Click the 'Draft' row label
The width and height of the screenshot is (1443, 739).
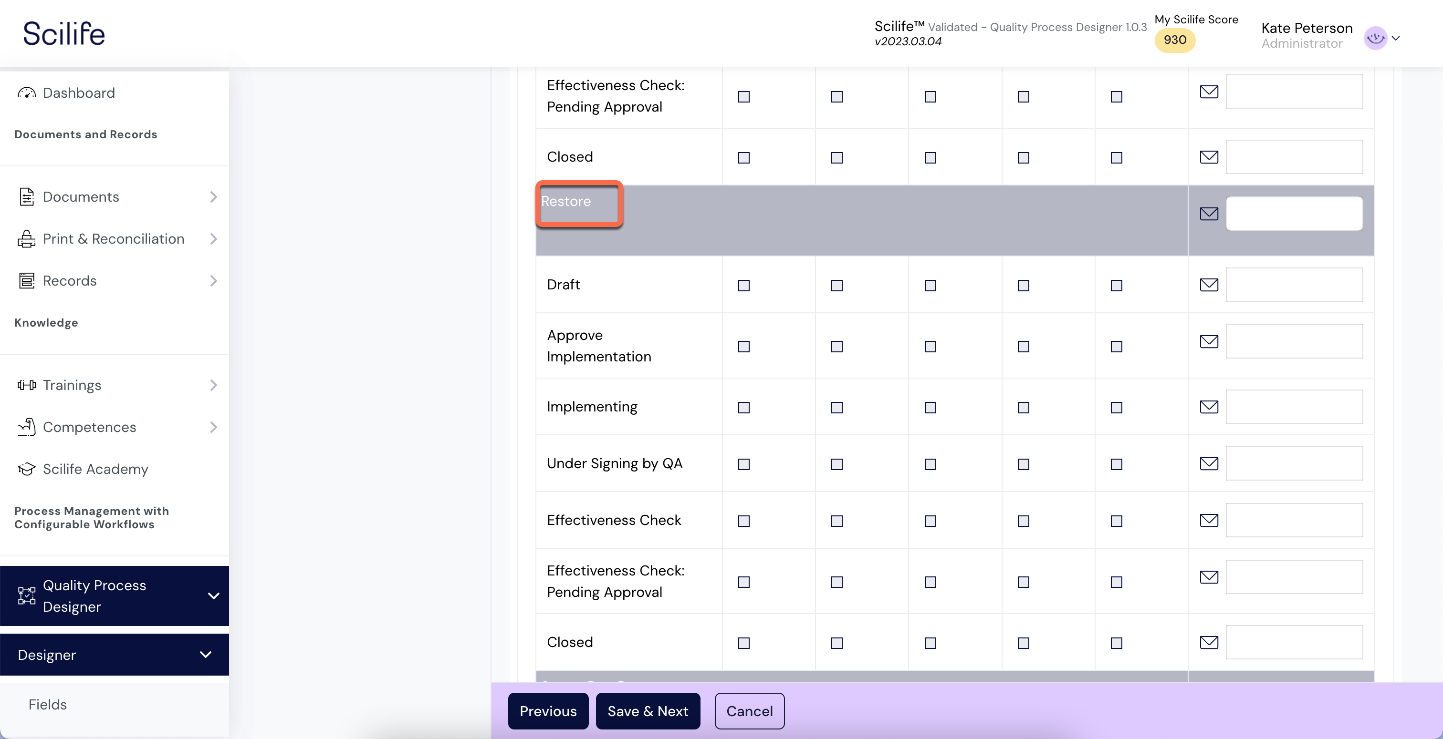pyautogui.click(x=563, y=285)
